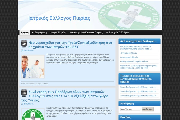180x120 pixels.
Task: Click the 14 date badge icon
Action: pyautogui.click(x=24, y=93)
